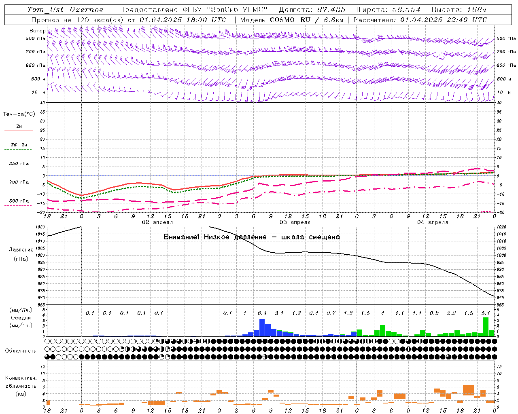518x414 pixels.
Task: Click the left '10 м' wind level label
Action: coord(38,93)
